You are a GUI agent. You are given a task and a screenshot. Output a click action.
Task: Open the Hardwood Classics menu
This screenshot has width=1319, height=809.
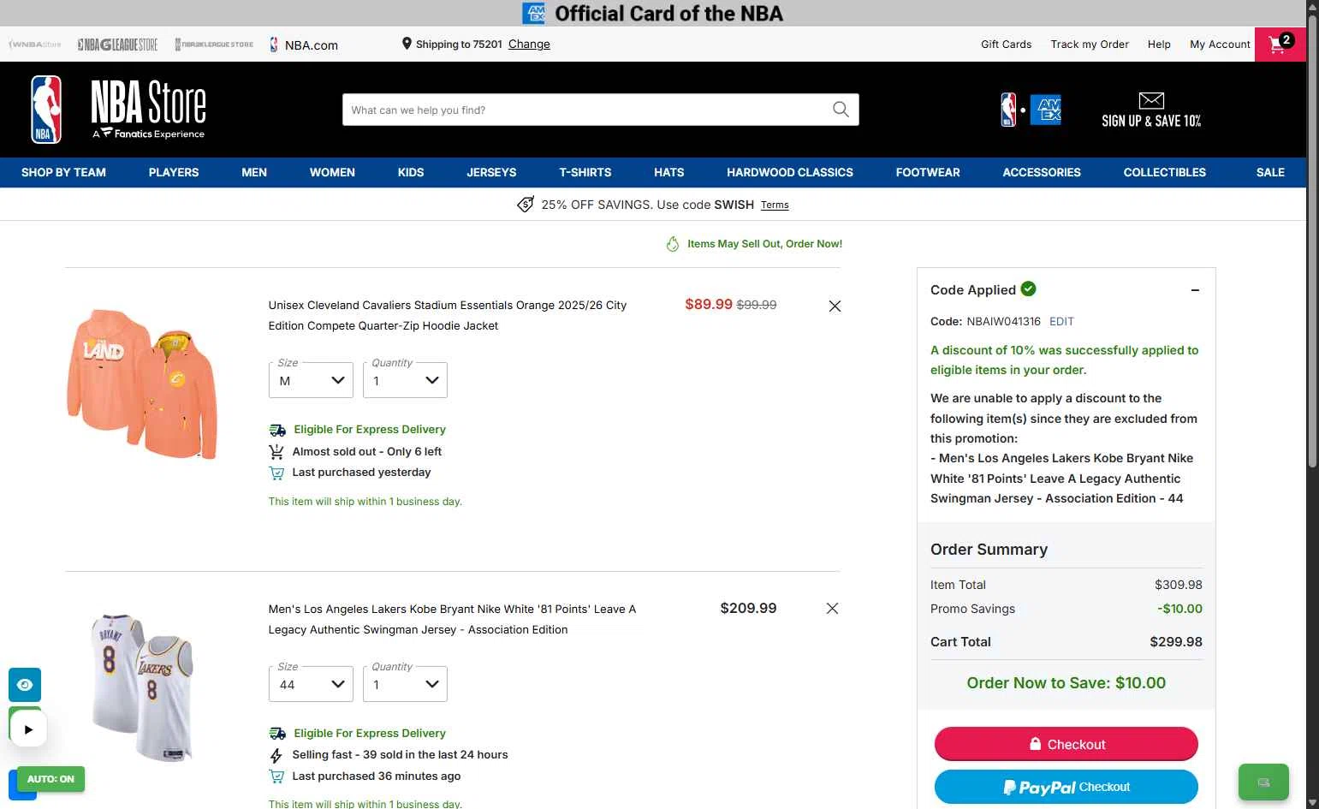790,172
